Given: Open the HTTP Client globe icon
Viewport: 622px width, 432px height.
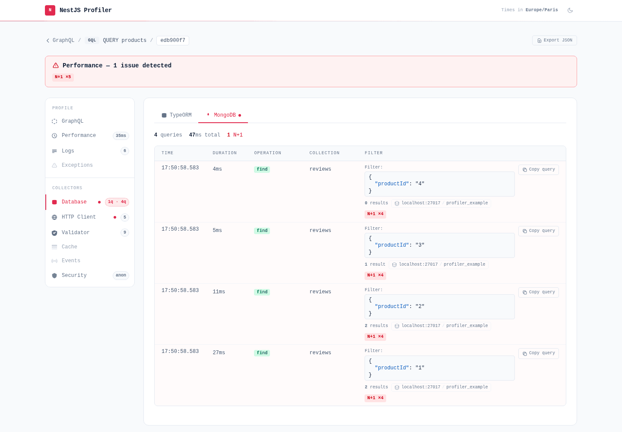Looking at the screenshot, I should tap(54, 217).
